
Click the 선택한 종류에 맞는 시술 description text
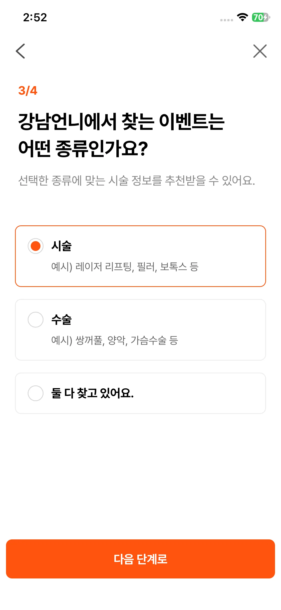[x=136, y=180]
